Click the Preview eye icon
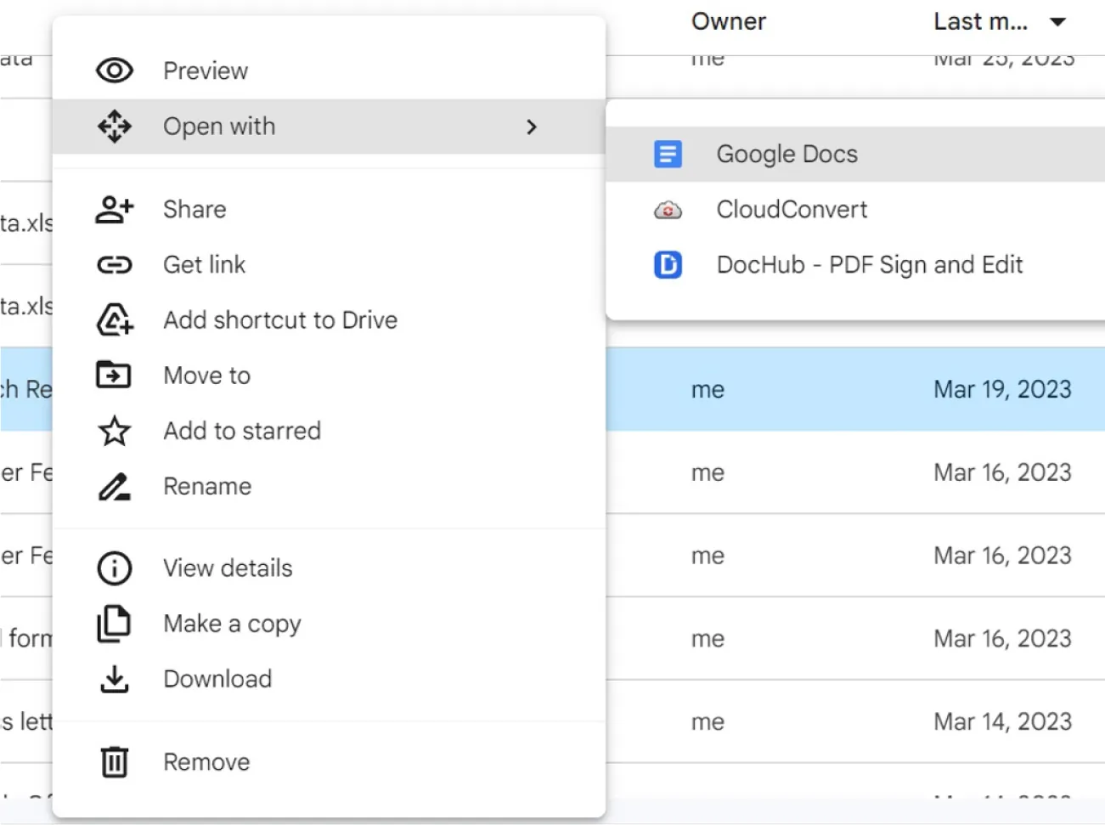 click(115, 71)
